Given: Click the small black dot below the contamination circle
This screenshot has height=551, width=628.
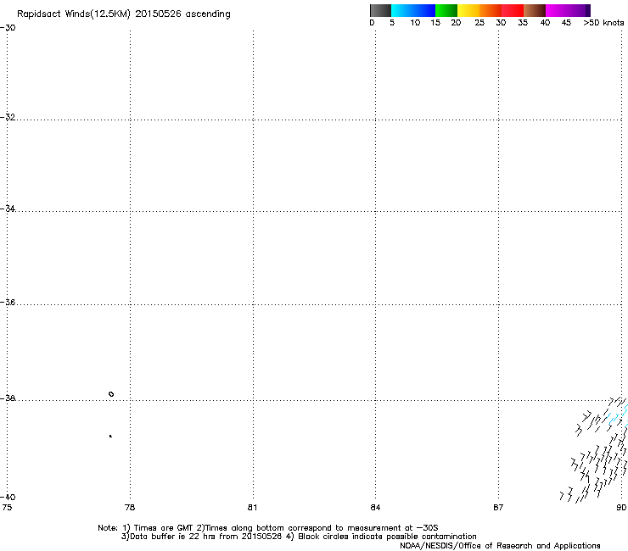Looking at the screenshot, I should (x=110, y=436).
